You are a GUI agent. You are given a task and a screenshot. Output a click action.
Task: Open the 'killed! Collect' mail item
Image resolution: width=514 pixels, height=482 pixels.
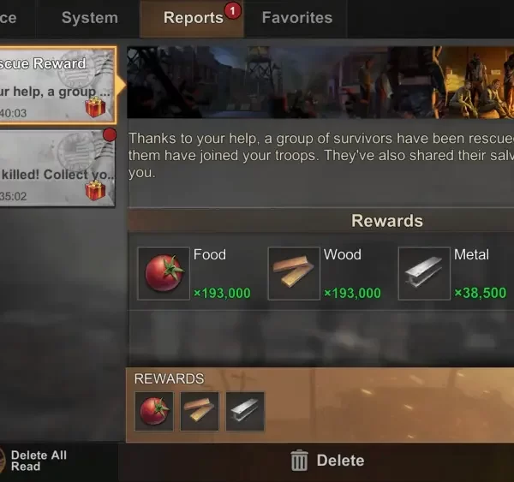click(x=57, y=169)
